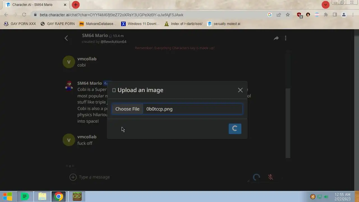Click the address bar URL
This screenshot has height=202, width=359.
click(112, 15)
